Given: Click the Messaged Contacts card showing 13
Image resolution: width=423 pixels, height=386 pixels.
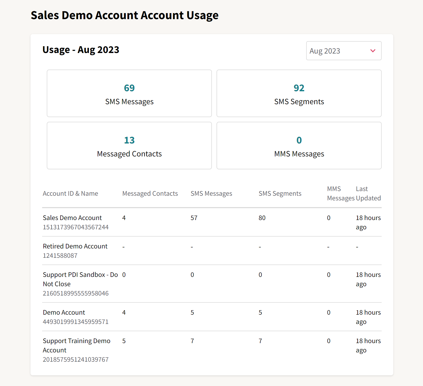Looking at the screenshot, I should coord(129,146).
